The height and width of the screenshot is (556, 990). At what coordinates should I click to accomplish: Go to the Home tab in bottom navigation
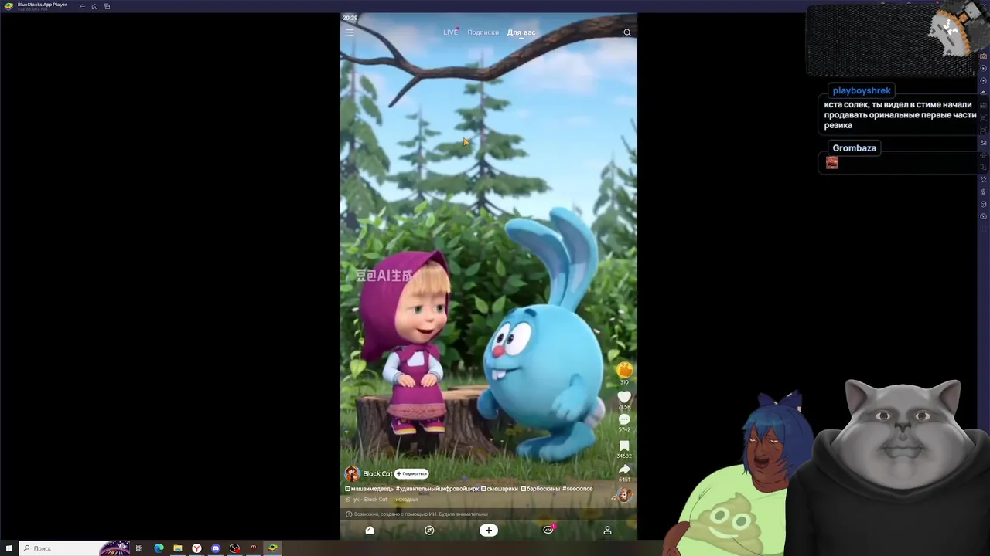[x=370, y=531]
